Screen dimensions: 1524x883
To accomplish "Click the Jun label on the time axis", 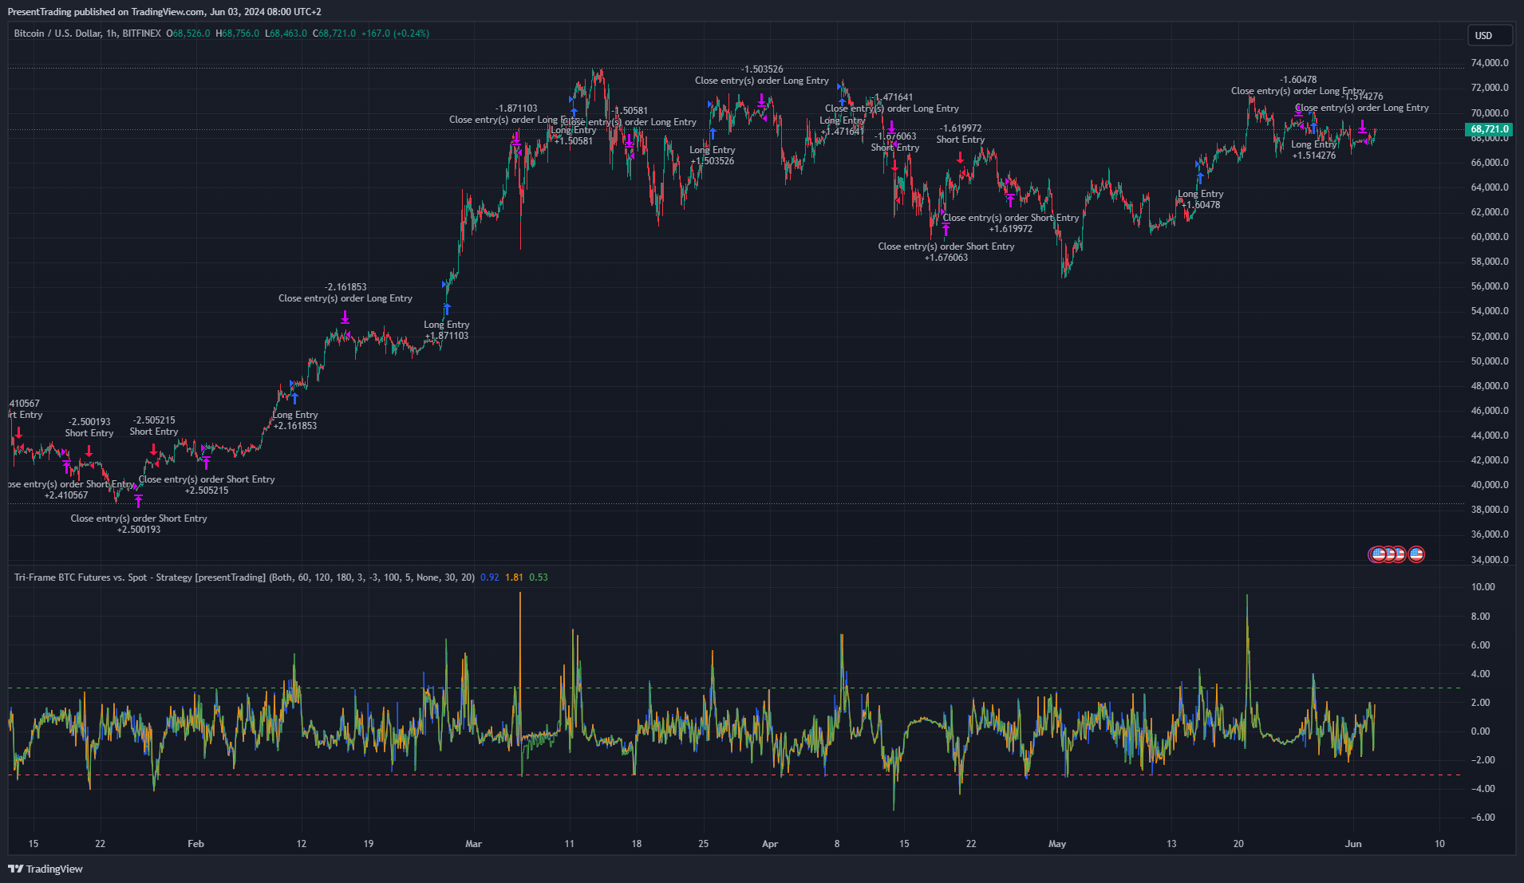I will pos(1353,844).
